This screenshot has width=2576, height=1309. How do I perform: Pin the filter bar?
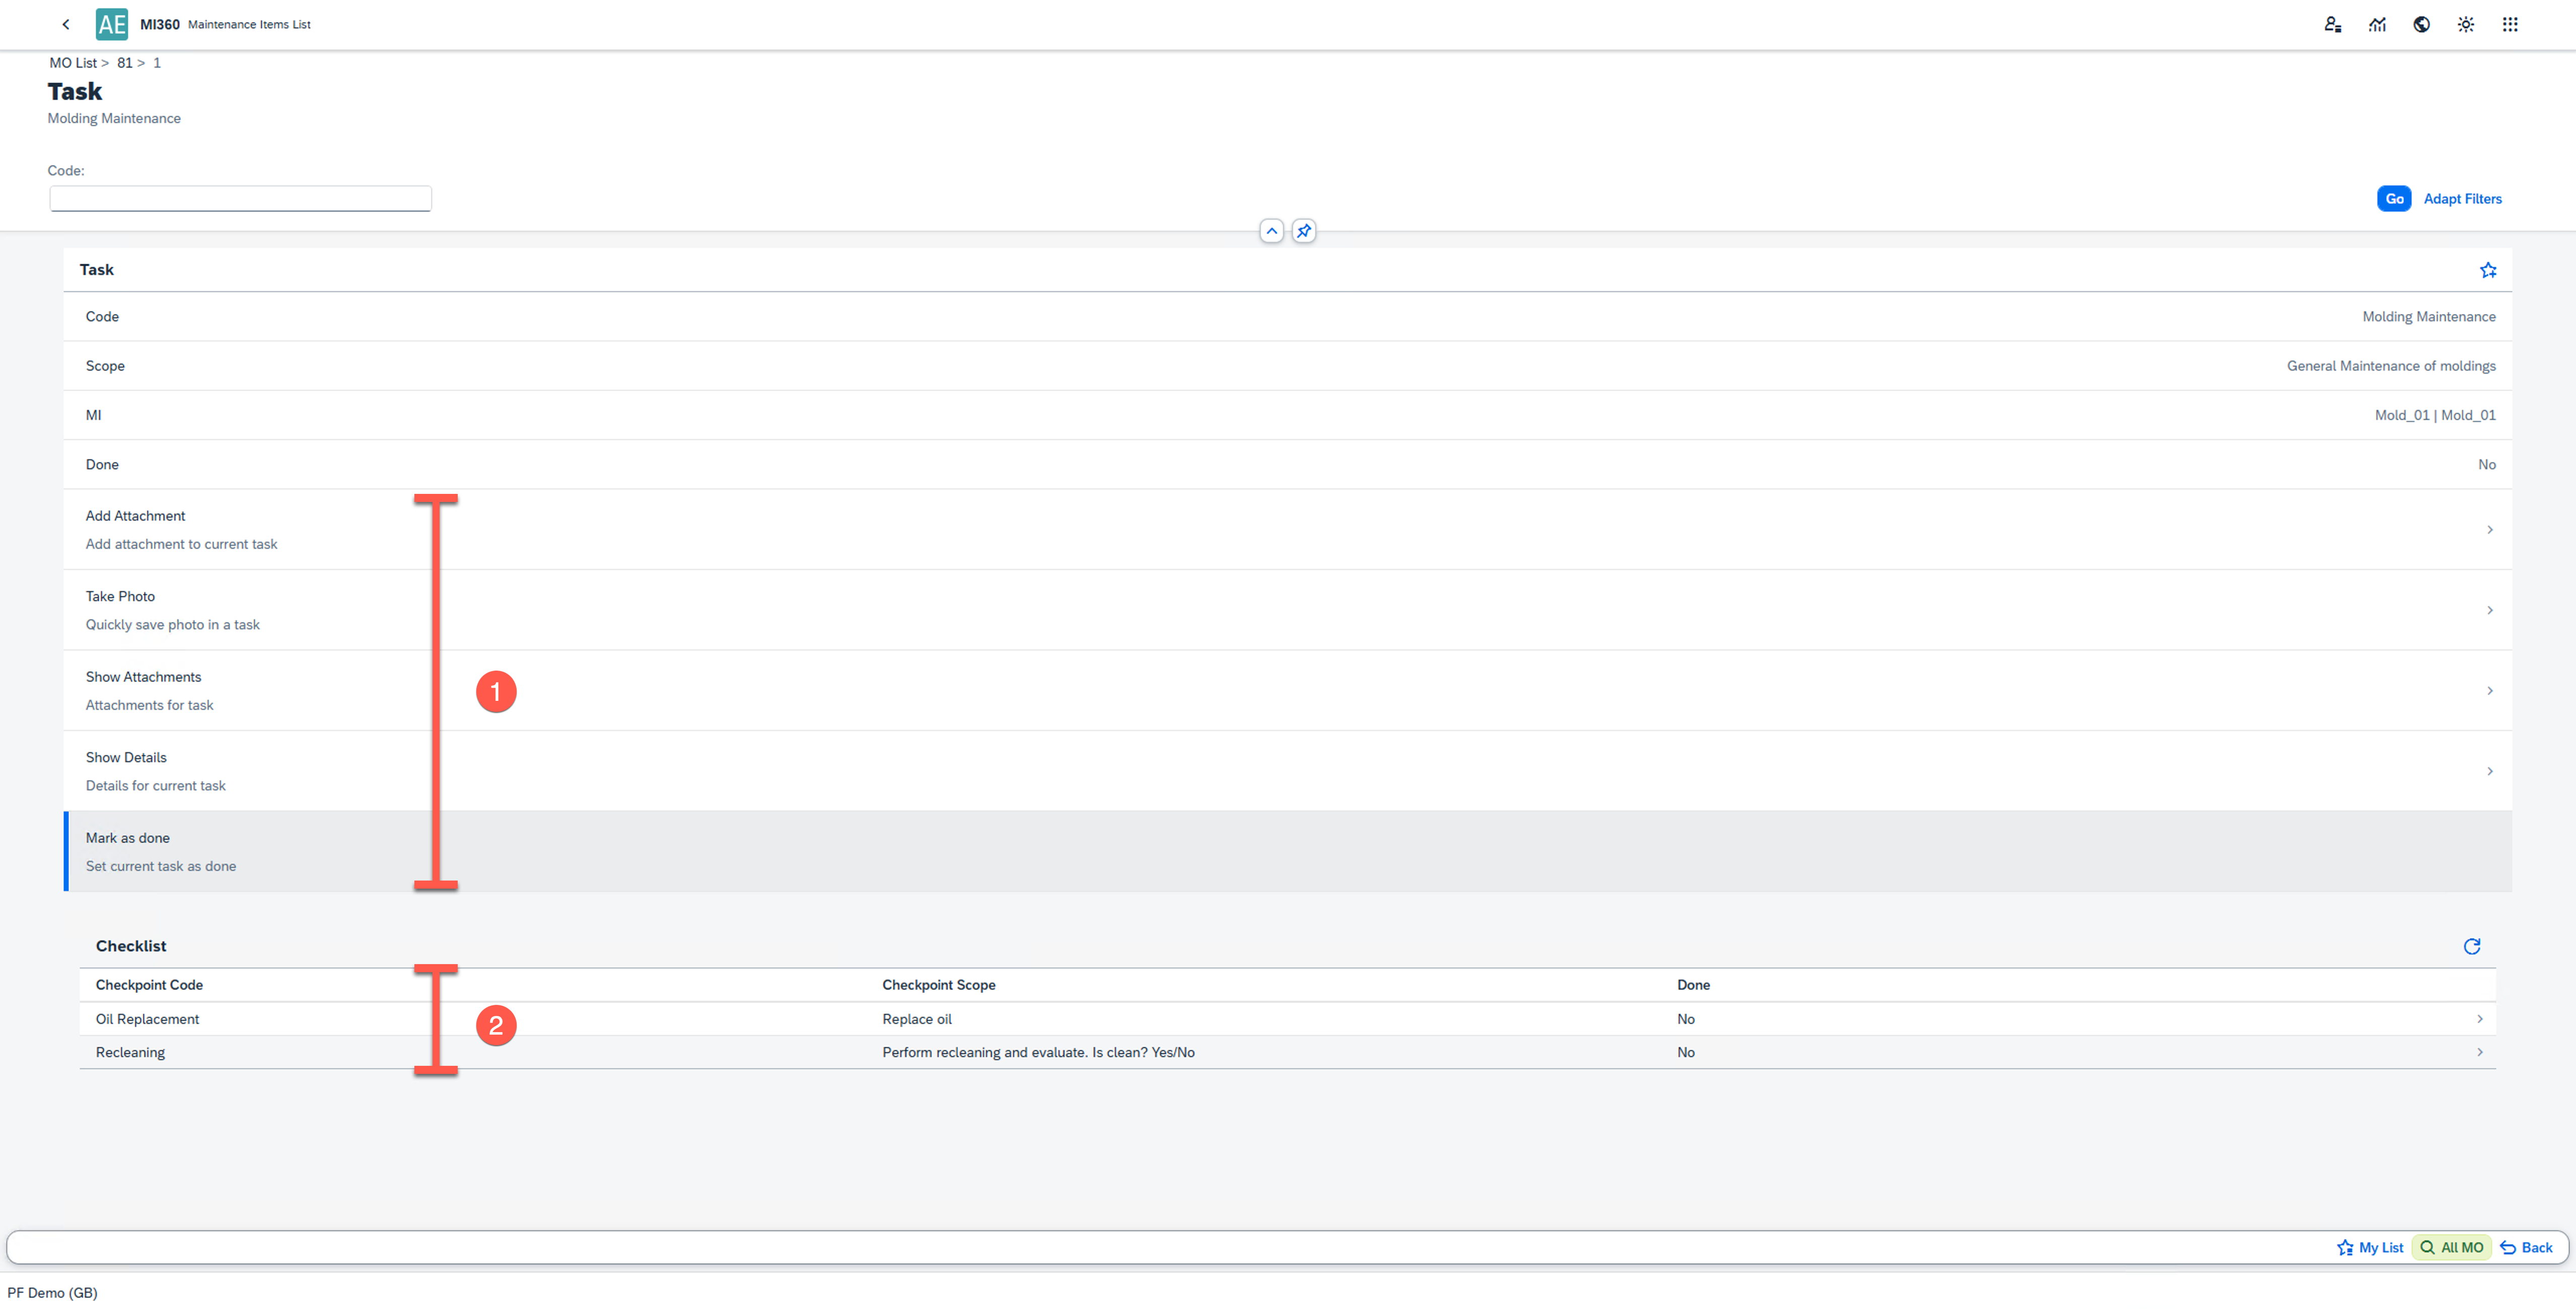click(1303, 231)
